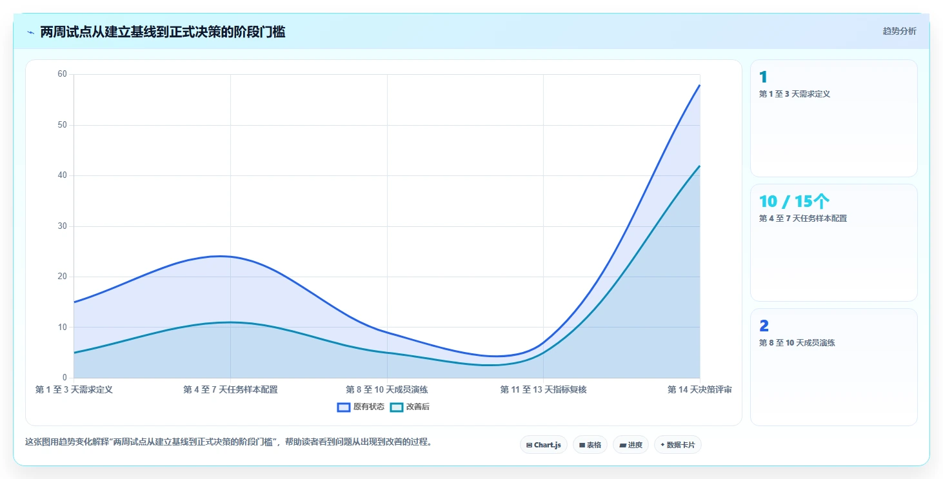
Task: Click the chart description text below chart
Action: click(x=228, y=442)
